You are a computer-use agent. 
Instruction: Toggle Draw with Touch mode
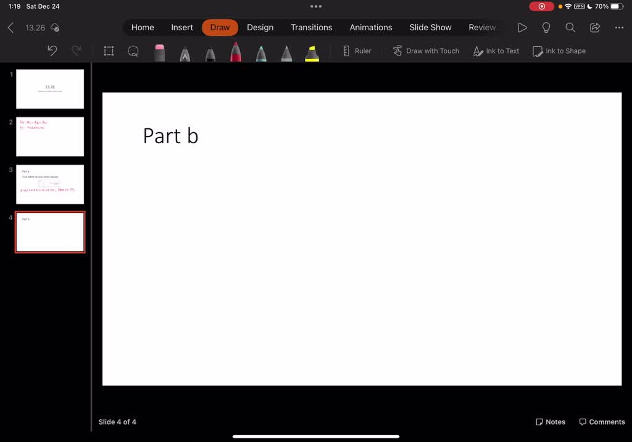pos(426,51)
